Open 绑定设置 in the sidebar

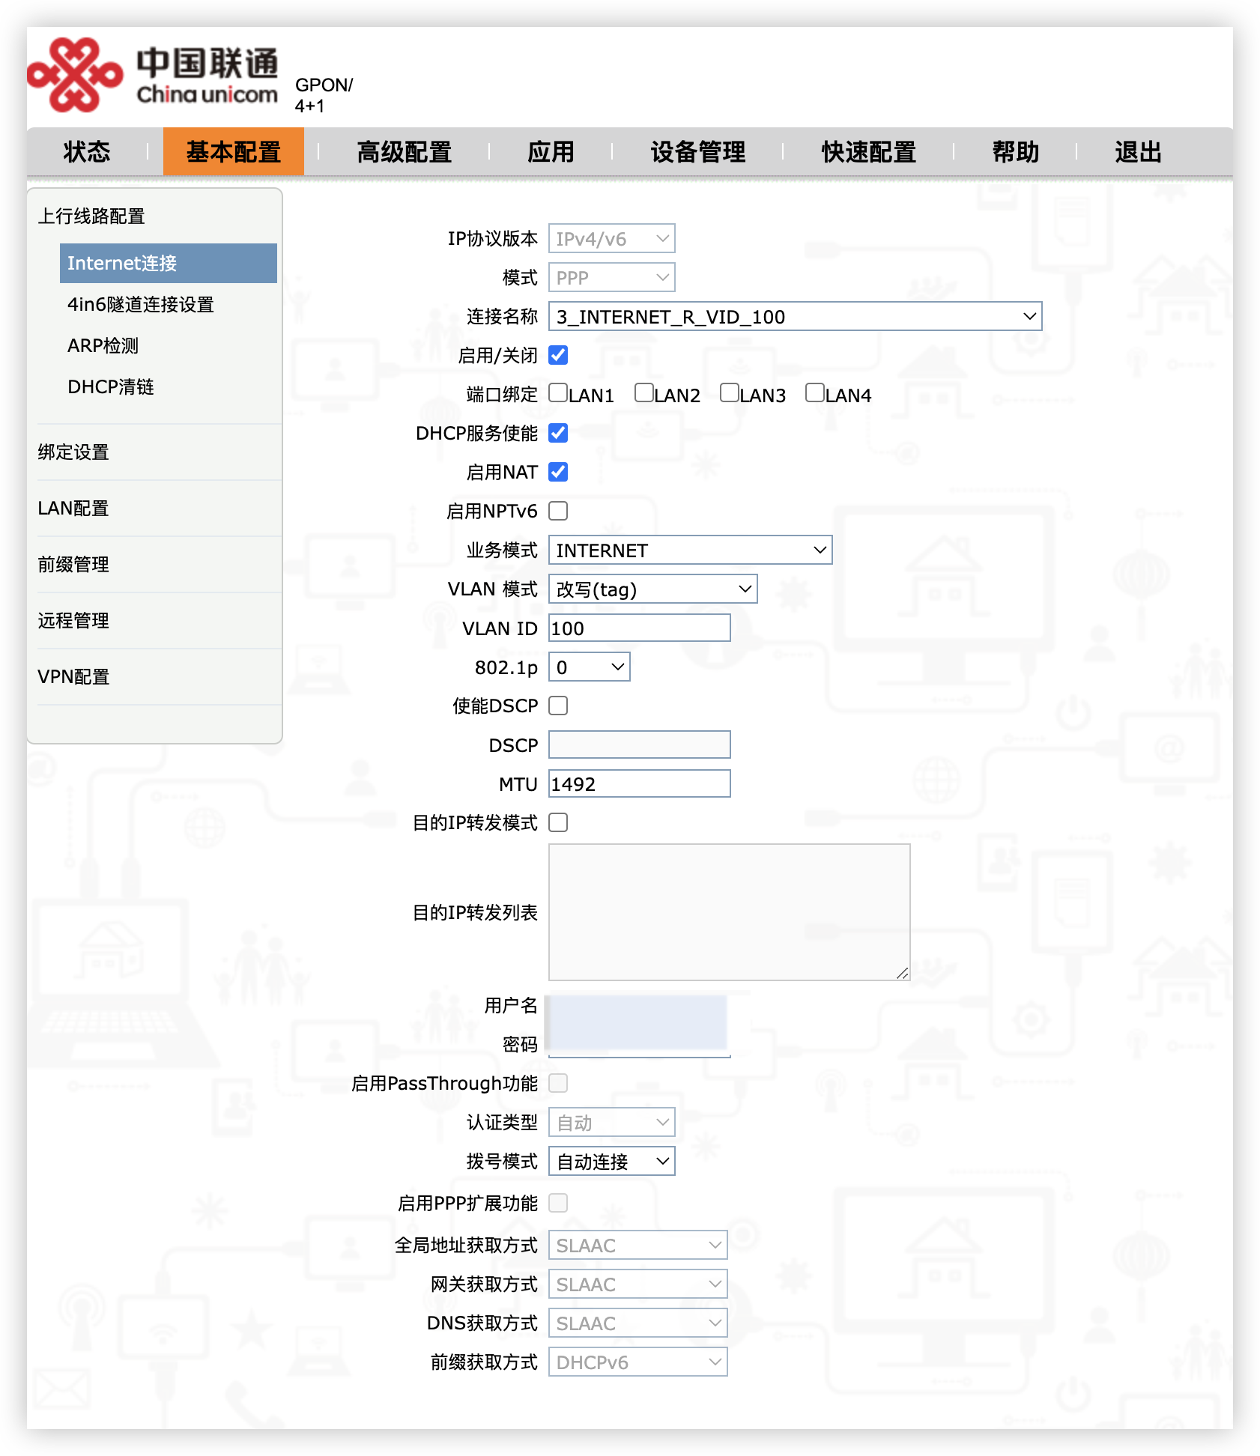73,452
